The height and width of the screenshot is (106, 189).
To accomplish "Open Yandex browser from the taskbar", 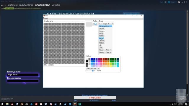I will [41, 104].
